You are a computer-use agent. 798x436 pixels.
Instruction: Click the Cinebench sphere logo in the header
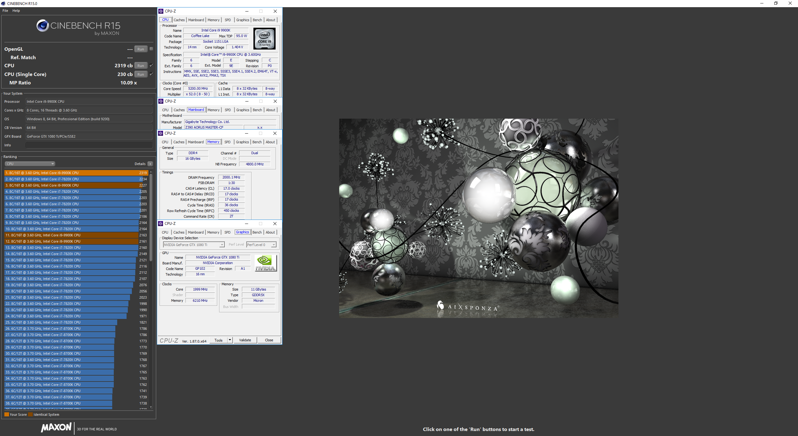42,26
